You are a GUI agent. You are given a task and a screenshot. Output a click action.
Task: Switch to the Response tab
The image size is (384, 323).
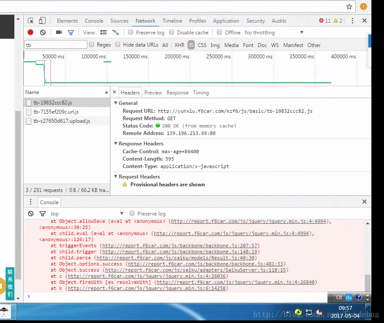[177, 93]
